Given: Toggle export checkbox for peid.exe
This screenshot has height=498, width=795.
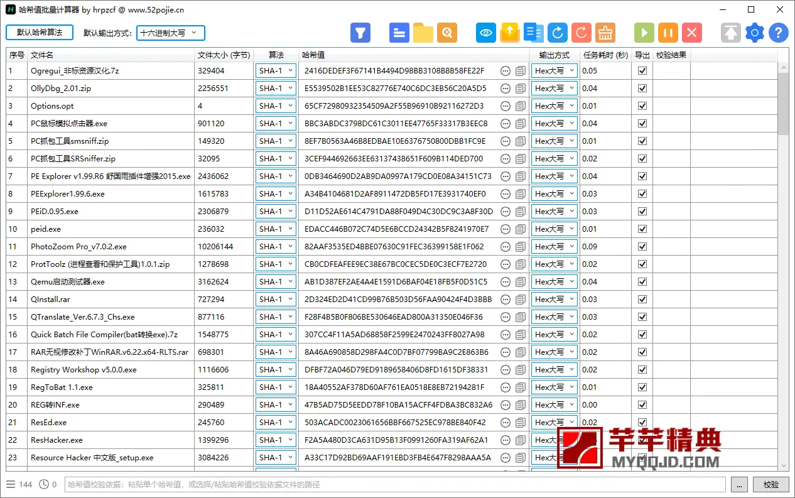Looking at the screenshot, I should (x=642, y=229).
